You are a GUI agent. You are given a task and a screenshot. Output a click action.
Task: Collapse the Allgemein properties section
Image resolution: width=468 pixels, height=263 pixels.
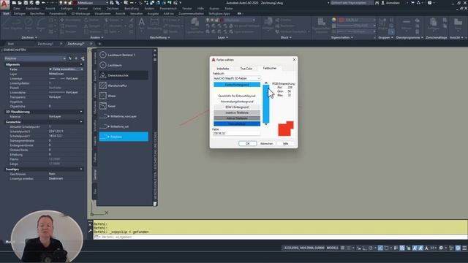81,64
